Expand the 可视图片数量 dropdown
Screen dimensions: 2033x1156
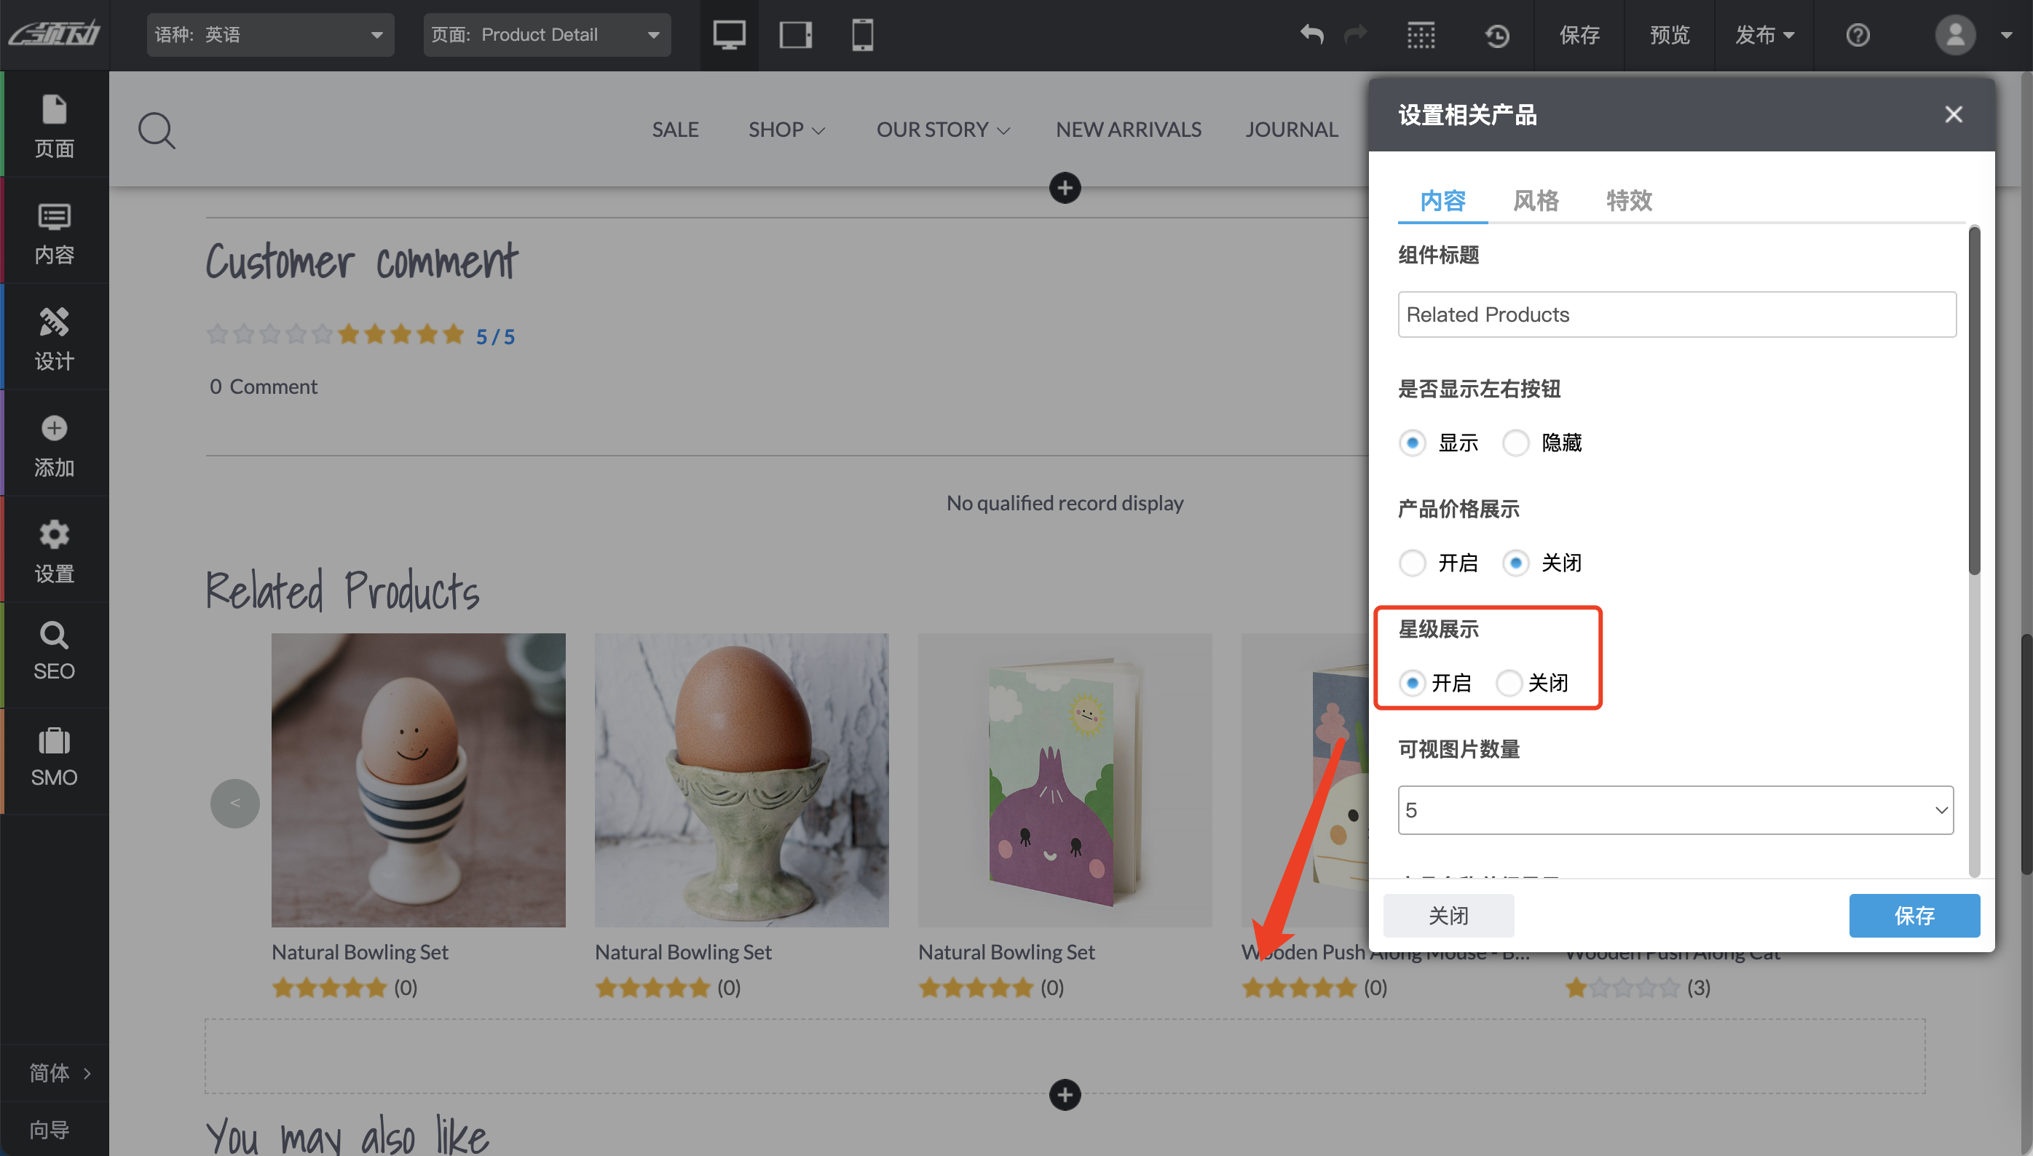(1675, 809)
